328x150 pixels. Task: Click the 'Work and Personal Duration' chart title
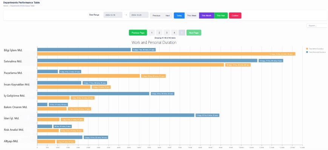click(154, 43)
